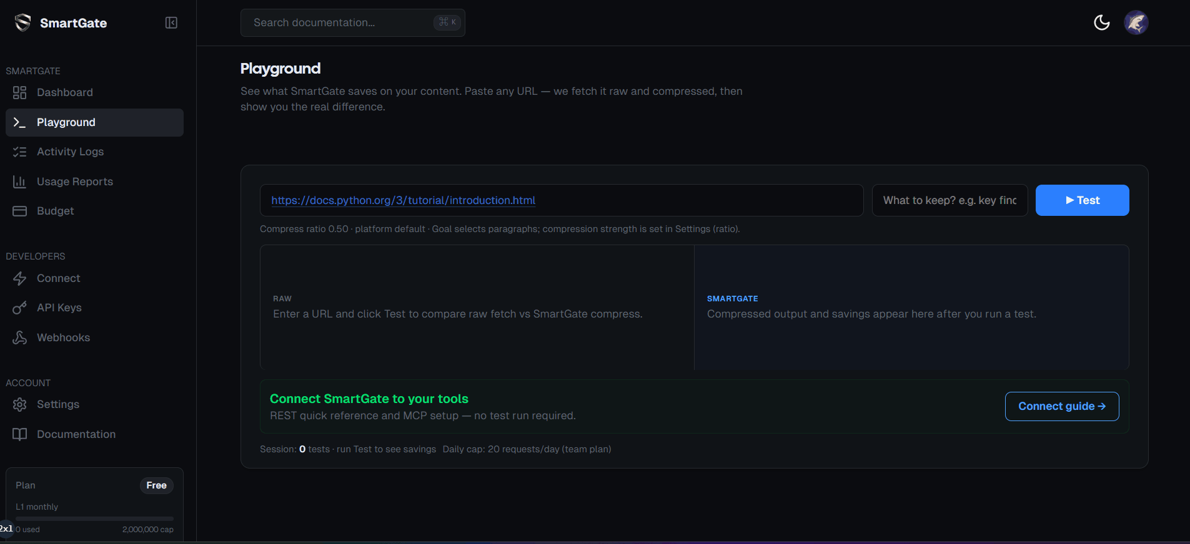The image size is (1190, 544).
Task: Click the L1 monthly usage progress bar
Action: (94, 518)
